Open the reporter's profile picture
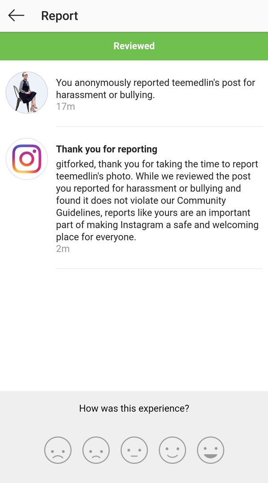Screen dimensions: 268x483 point(27,92)
